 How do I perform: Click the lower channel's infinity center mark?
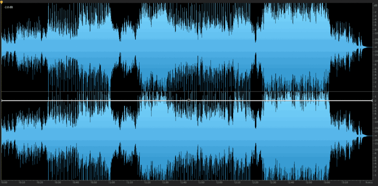(375, 136)
